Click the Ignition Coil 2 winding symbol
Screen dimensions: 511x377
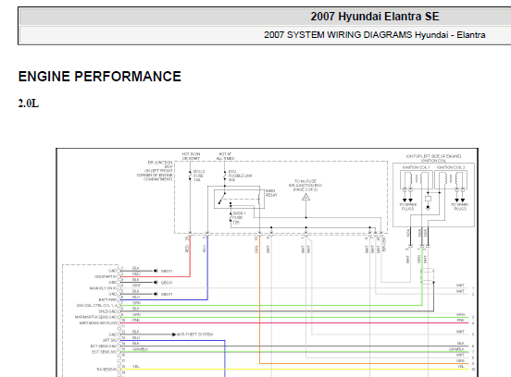click(x=451, y=180)
